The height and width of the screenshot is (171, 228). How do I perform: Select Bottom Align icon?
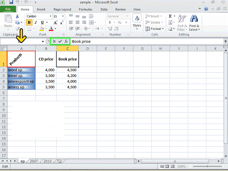(84, 17)
